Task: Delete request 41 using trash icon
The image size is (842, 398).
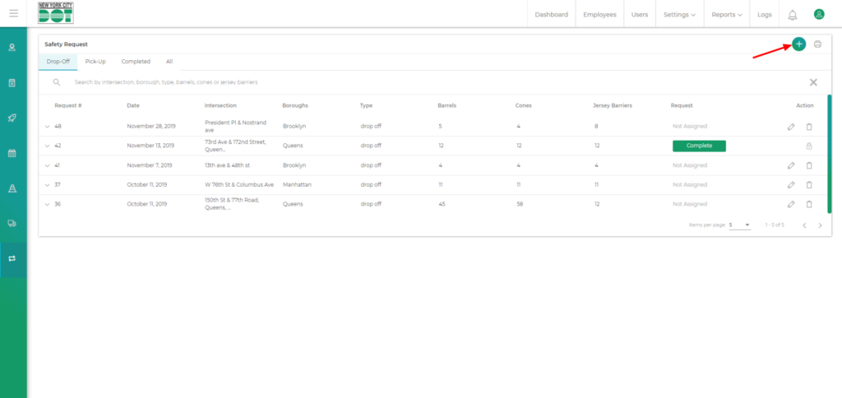Action: click(x=809, y=165)
